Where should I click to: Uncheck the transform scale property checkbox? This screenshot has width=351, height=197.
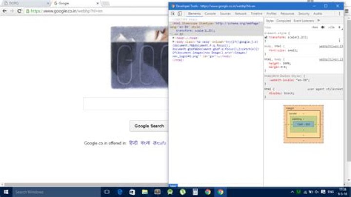coord(266,38)
